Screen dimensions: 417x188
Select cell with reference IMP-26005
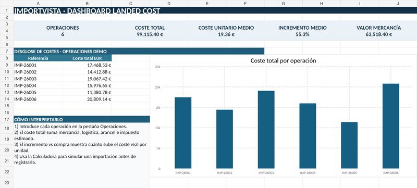[x=38, y=92]
